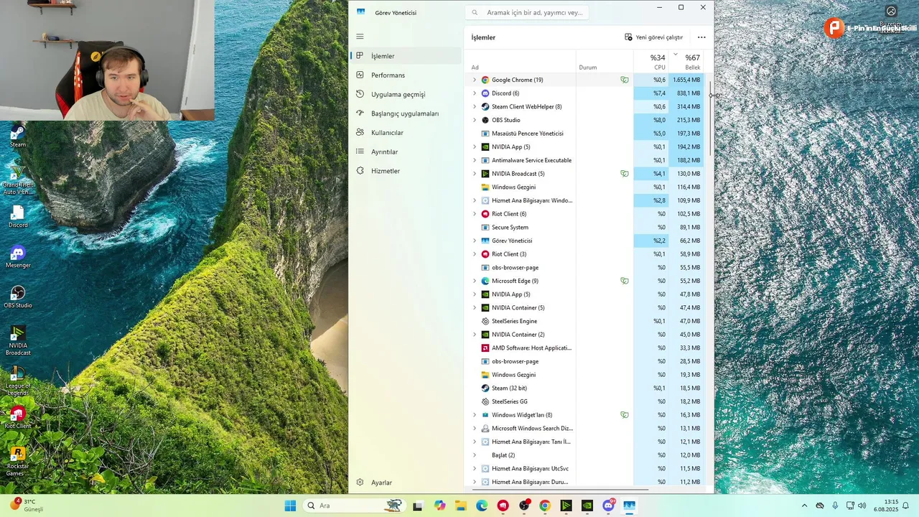Open Discord from the taskbar
Screen dimensions: 919x517
coord(609,506)
